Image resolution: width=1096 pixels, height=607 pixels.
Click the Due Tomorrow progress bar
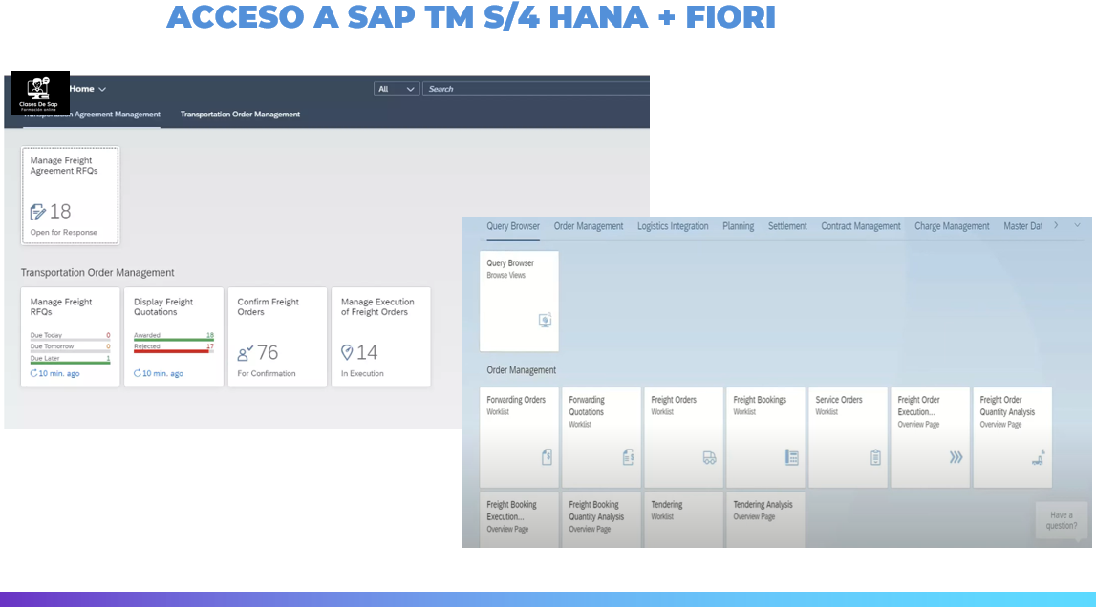[70, 350]
